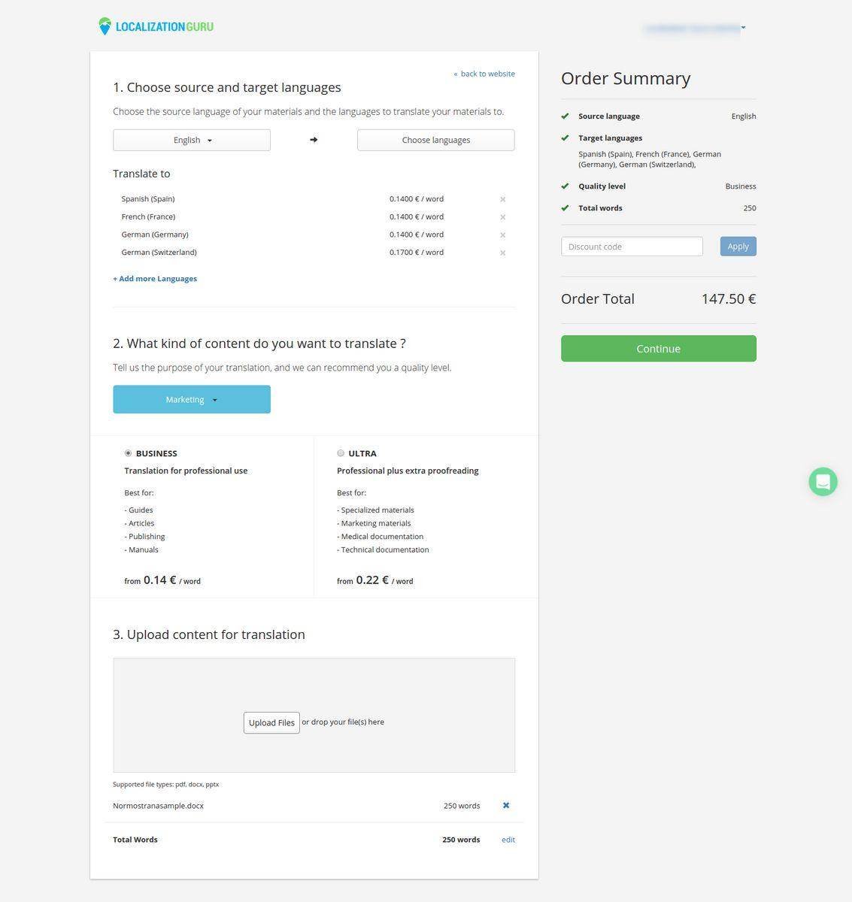Remove Spanish (Spain) from target languages
852x902 pixels.
503,199
